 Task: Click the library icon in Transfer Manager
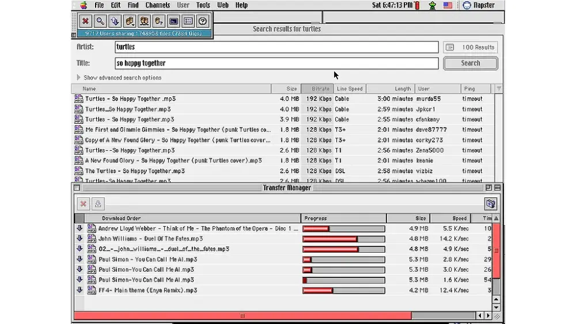point(491,204)
